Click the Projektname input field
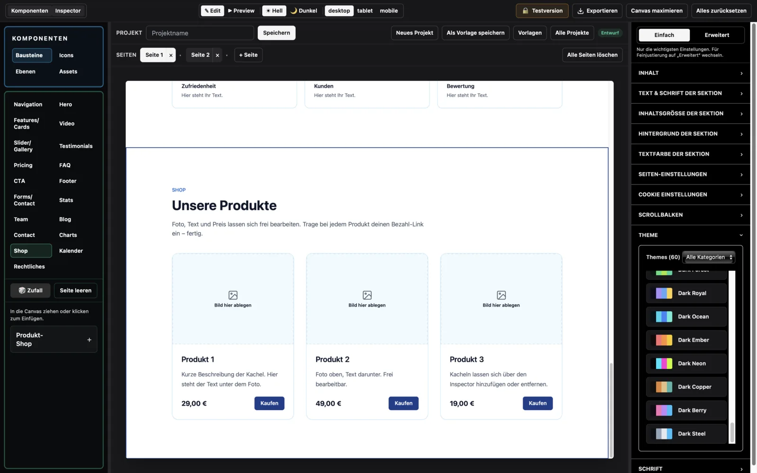 coord(200,33)
